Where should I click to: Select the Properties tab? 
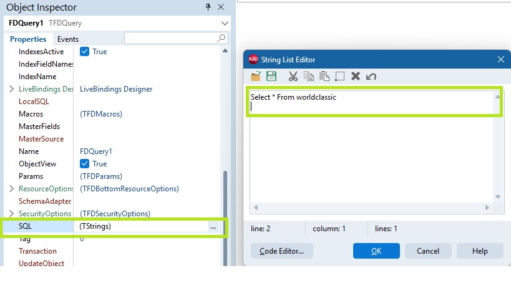click(x=28, y=39)
